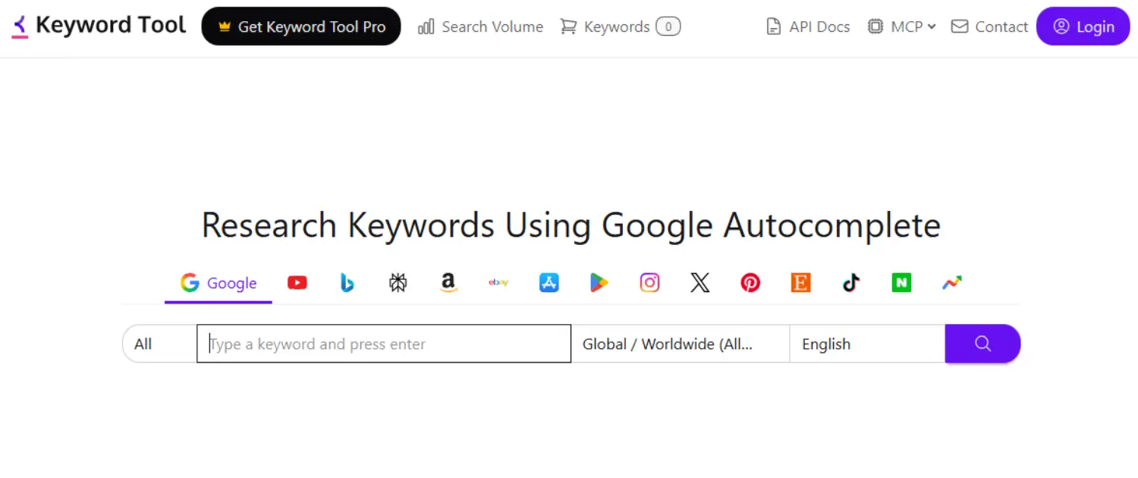Expand the MCP dropdown menu
The height and width of the screenshot is (478, 1138).
(901, 27)
